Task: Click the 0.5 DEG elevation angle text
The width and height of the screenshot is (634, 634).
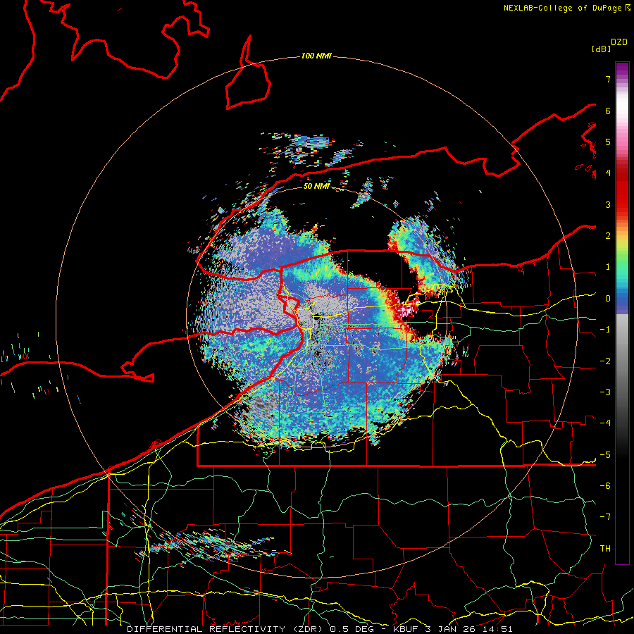Action: [x=352, y=629]
